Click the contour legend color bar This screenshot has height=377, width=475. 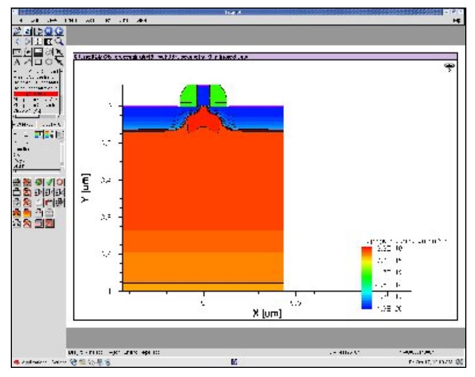(x=367, y=277)
